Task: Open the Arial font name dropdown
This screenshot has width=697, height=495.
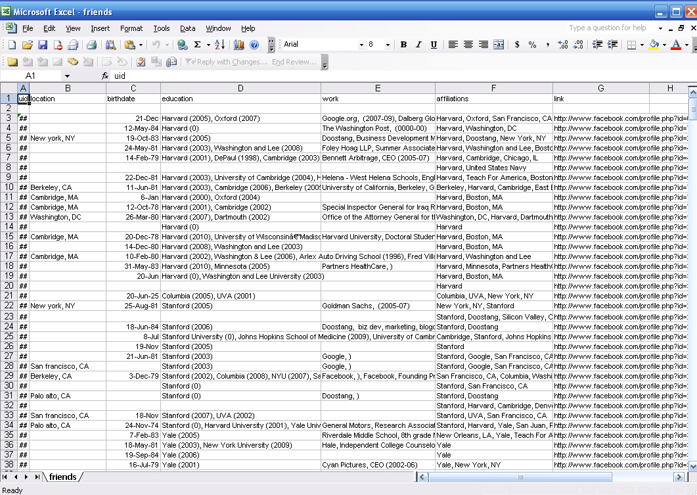Action: coord(361,45)
